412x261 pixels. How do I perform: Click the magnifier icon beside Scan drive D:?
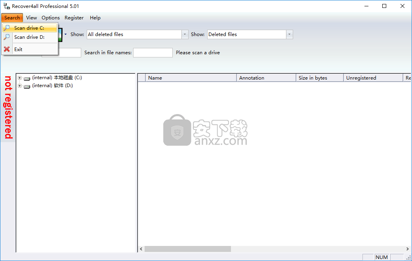(7, 37)
